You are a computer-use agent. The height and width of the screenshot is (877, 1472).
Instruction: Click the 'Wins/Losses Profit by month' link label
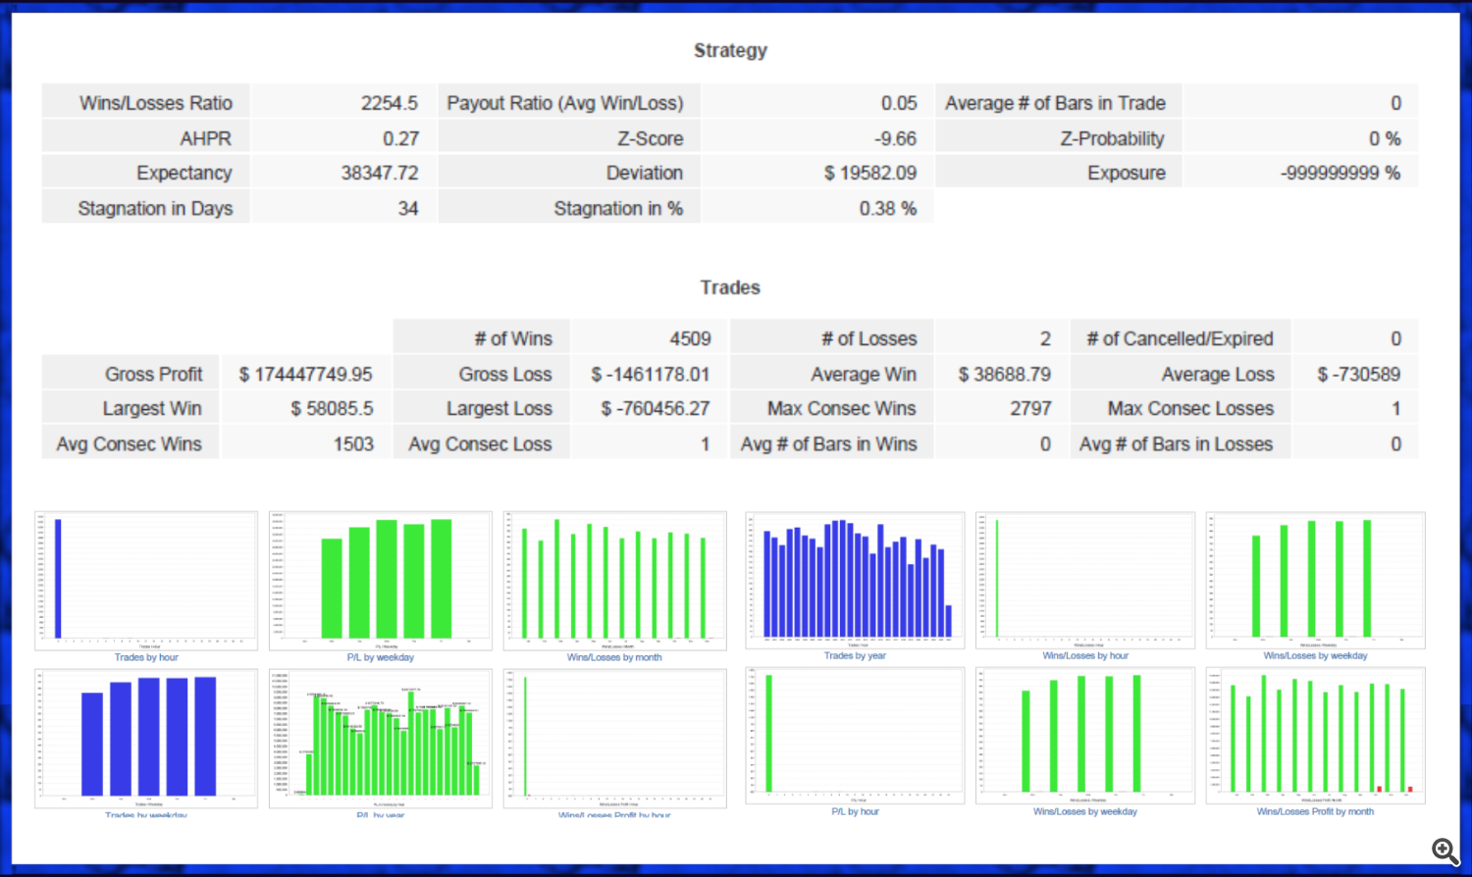(1315, 812)
